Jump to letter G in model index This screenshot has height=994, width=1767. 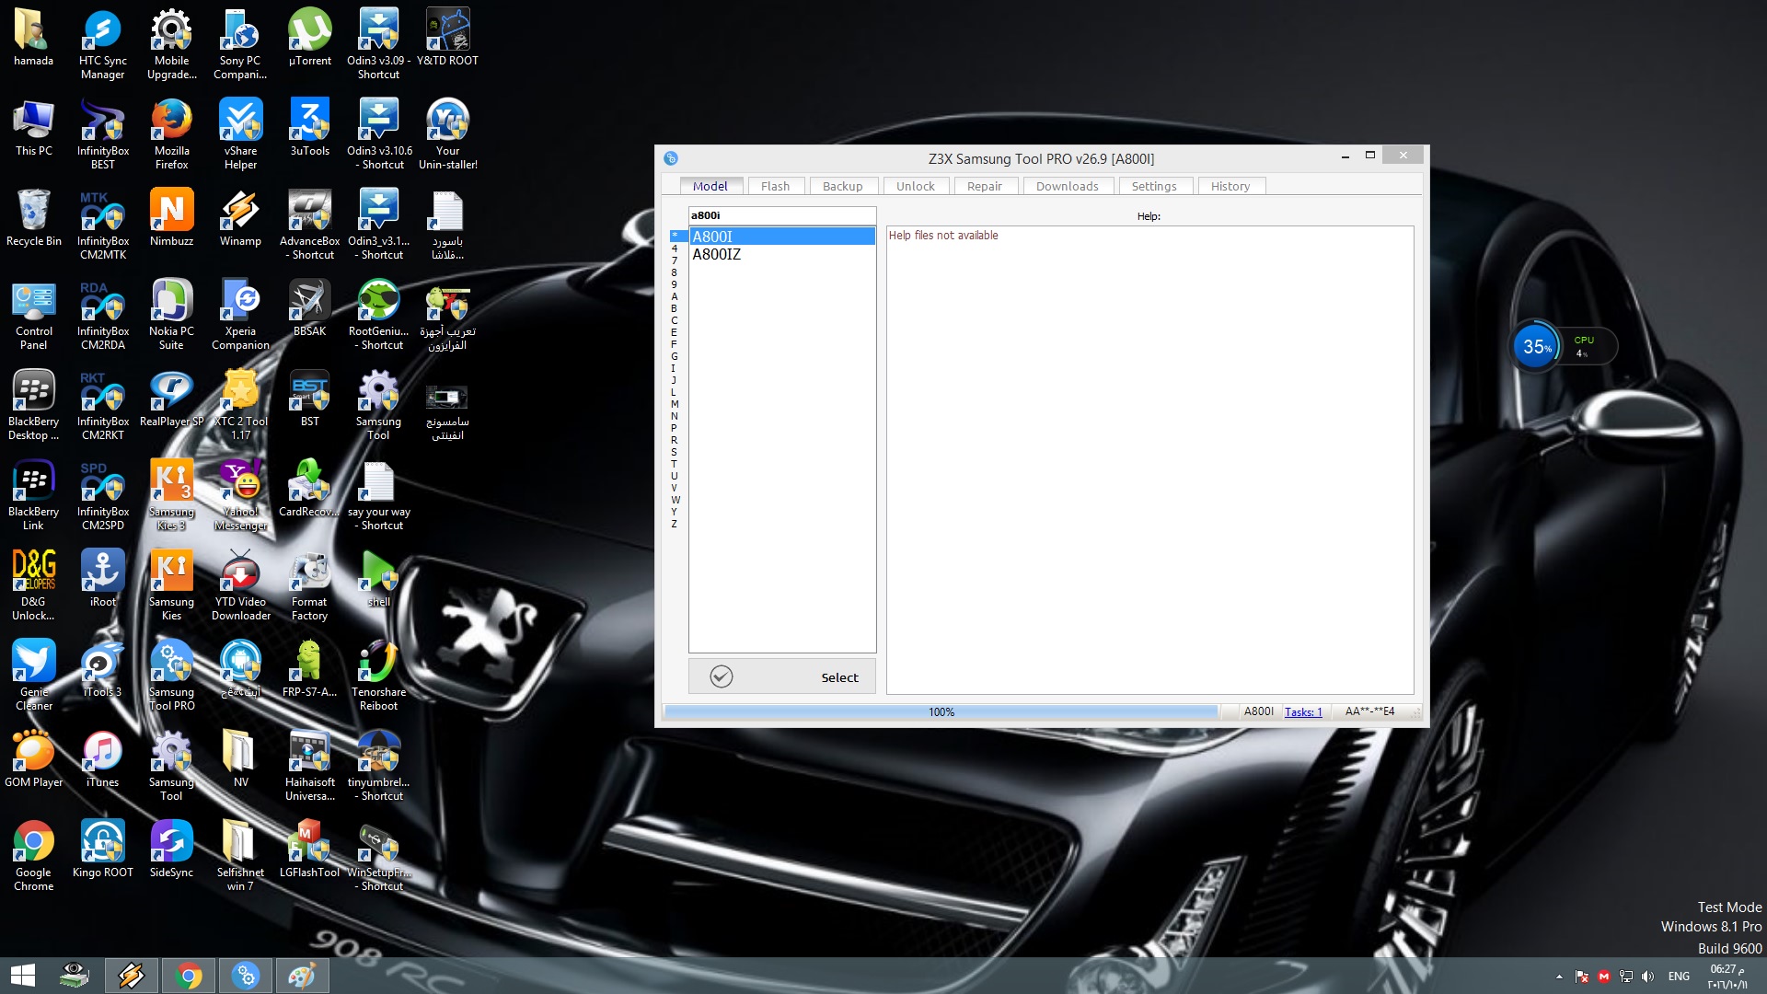pyautogui.click(x=675, y=356)
